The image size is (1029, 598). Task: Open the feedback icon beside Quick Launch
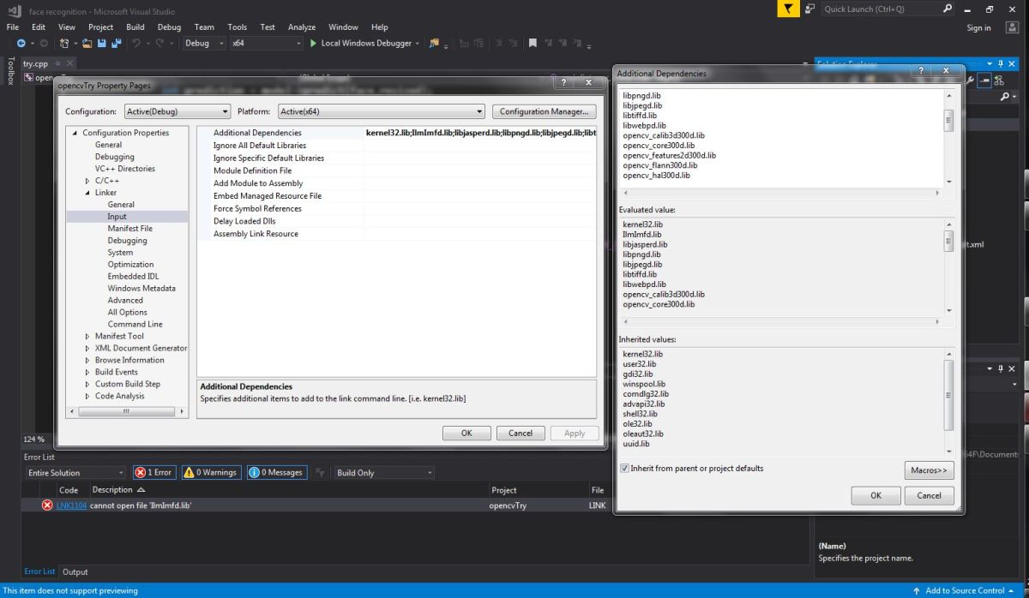(809, 9)
